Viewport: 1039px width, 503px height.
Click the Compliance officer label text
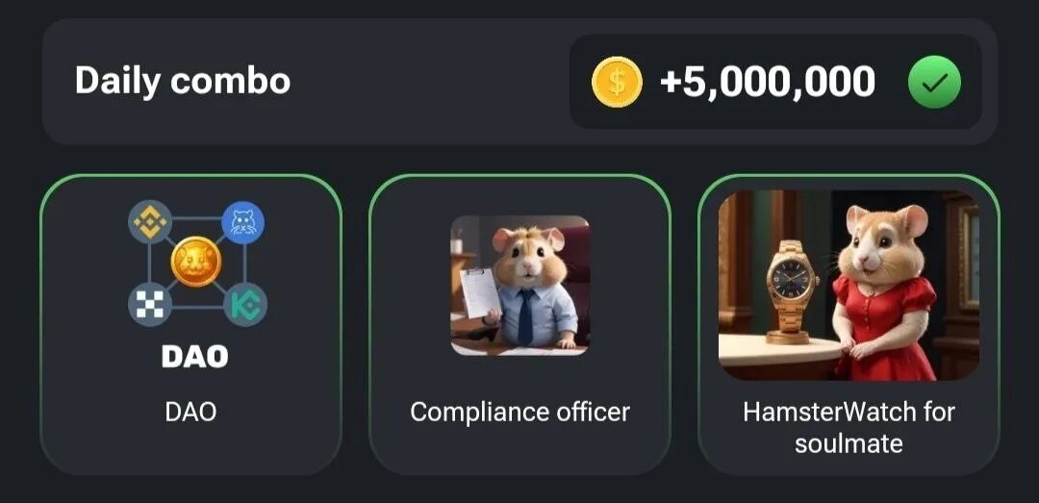(x=520, y=413)
